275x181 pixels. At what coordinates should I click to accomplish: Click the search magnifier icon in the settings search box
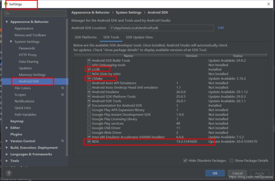7,14
